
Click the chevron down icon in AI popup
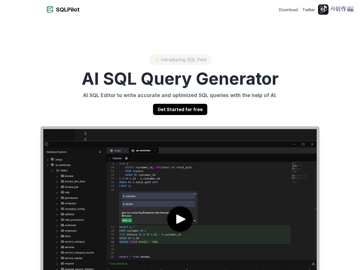click(x=195, y=220)
